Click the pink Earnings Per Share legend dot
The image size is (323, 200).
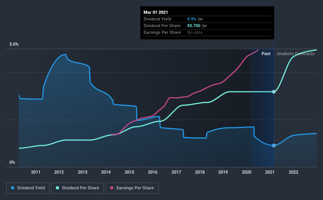(112, 188)
